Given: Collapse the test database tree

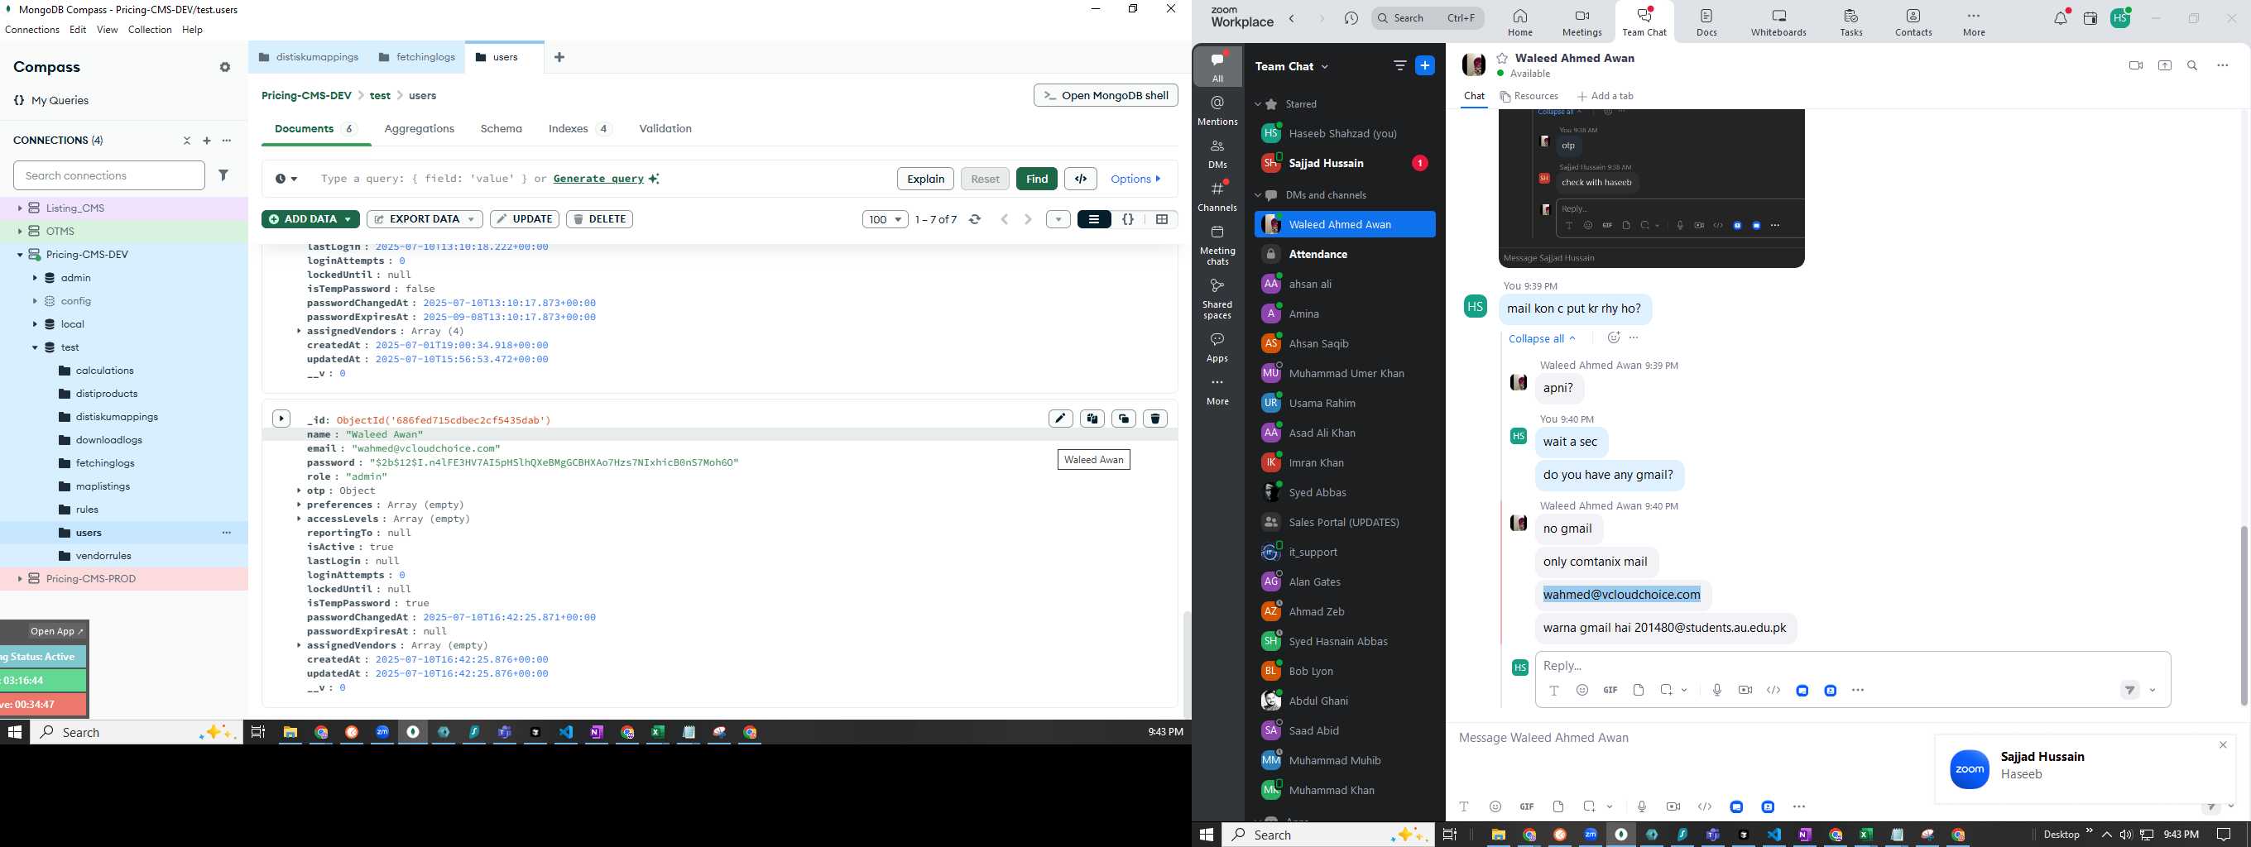Looking at the screenshot, I should tap(35, 347).
